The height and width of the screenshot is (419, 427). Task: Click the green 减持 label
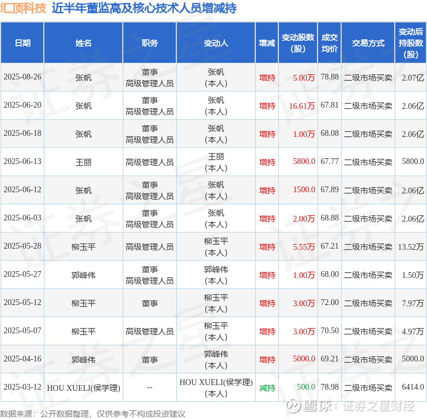(x=267, y=388)
